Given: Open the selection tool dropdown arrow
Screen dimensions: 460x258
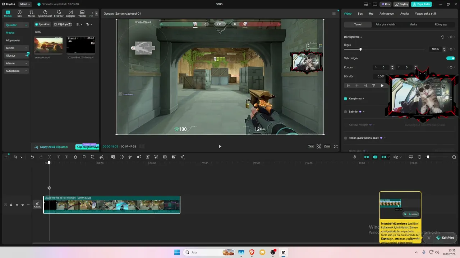Looking at the screenshot, I should [x=21, y=157].
